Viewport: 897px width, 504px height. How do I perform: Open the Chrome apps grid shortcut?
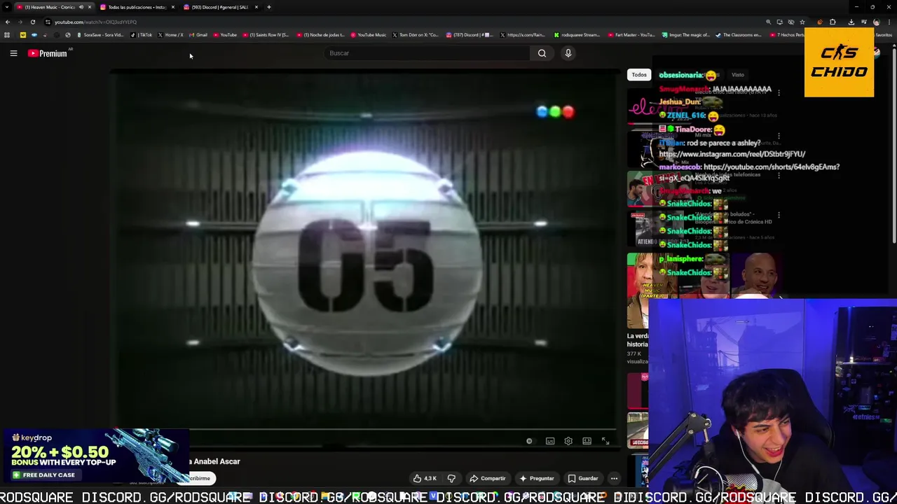[x=7, y=35]
